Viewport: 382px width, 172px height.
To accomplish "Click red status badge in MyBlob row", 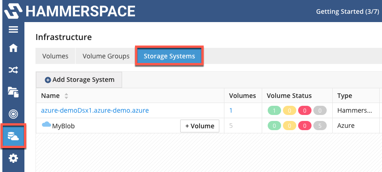I will pos(305,126).
